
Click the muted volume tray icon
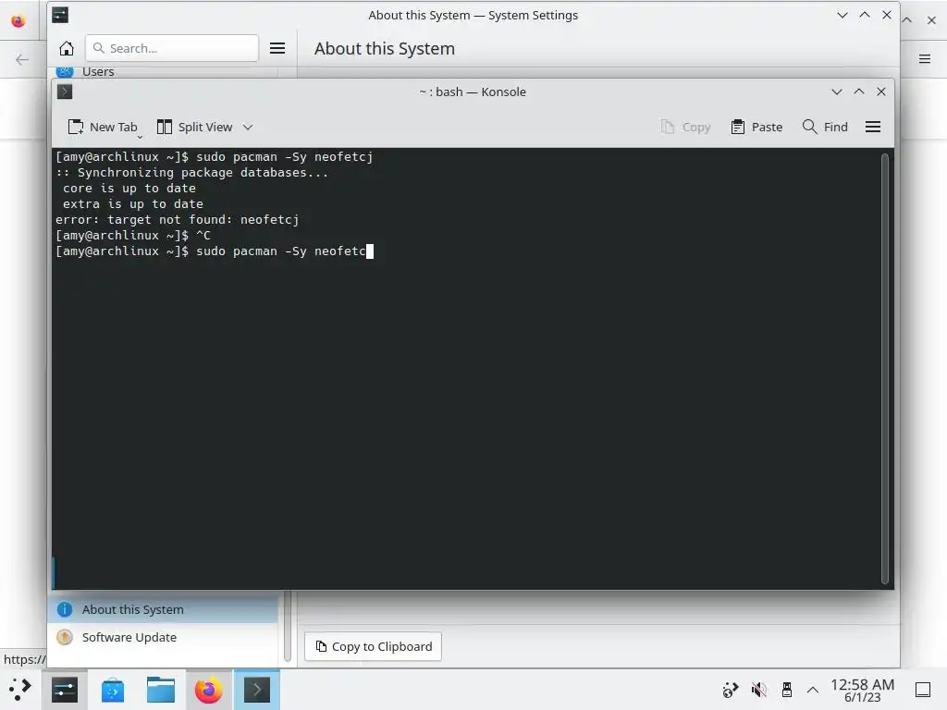click(x=758, y=690)
